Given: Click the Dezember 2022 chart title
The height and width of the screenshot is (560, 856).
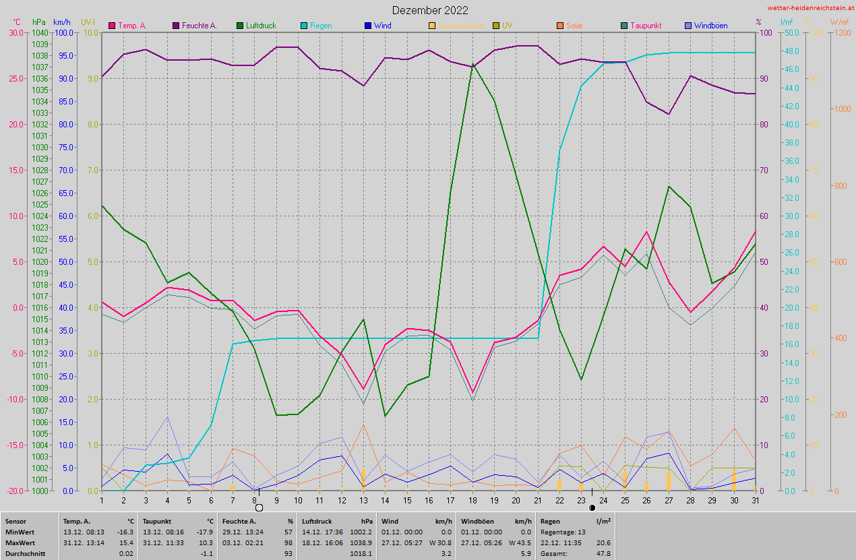Looking at the screenshot, I should click(x=430, y=10).
